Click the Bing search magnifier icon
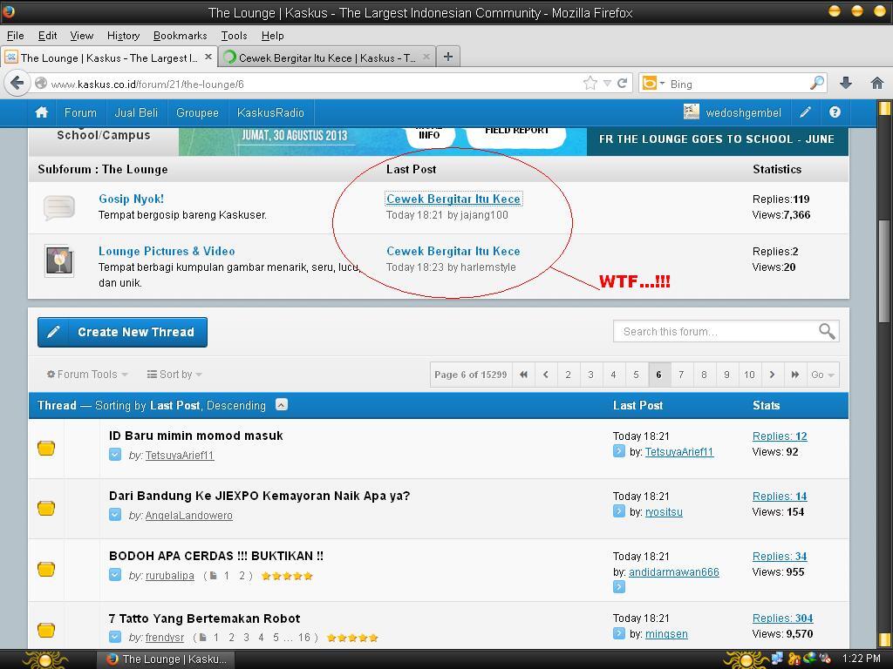The width and height of the screenshot is (893, 669). point(816,84)
